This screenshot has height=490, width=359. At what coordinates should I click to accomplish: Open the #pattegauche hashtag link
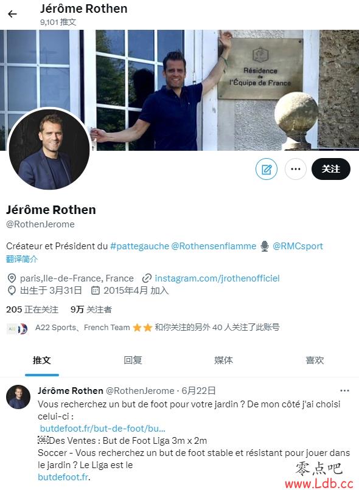139,246
